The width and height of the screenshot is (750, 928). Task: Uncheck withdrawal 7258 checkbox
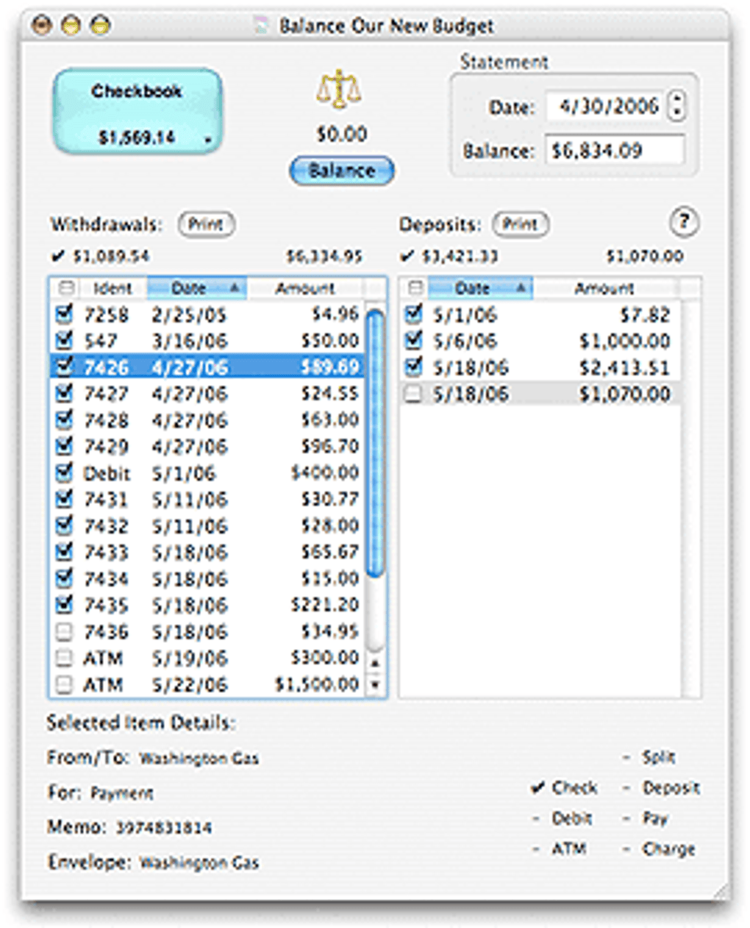[65, 314]
